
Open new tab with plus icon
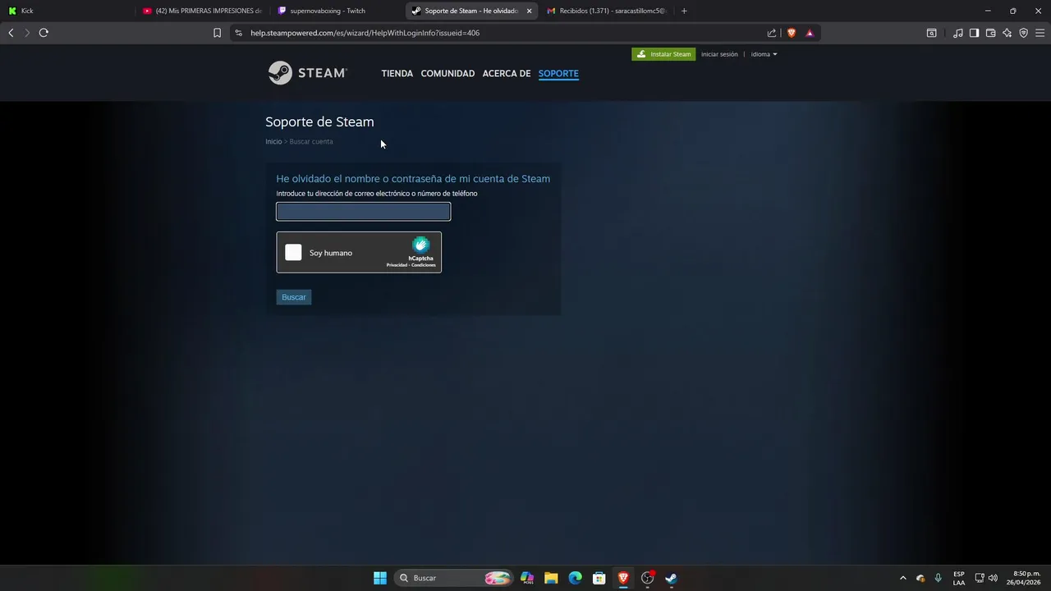click(684, 11)
